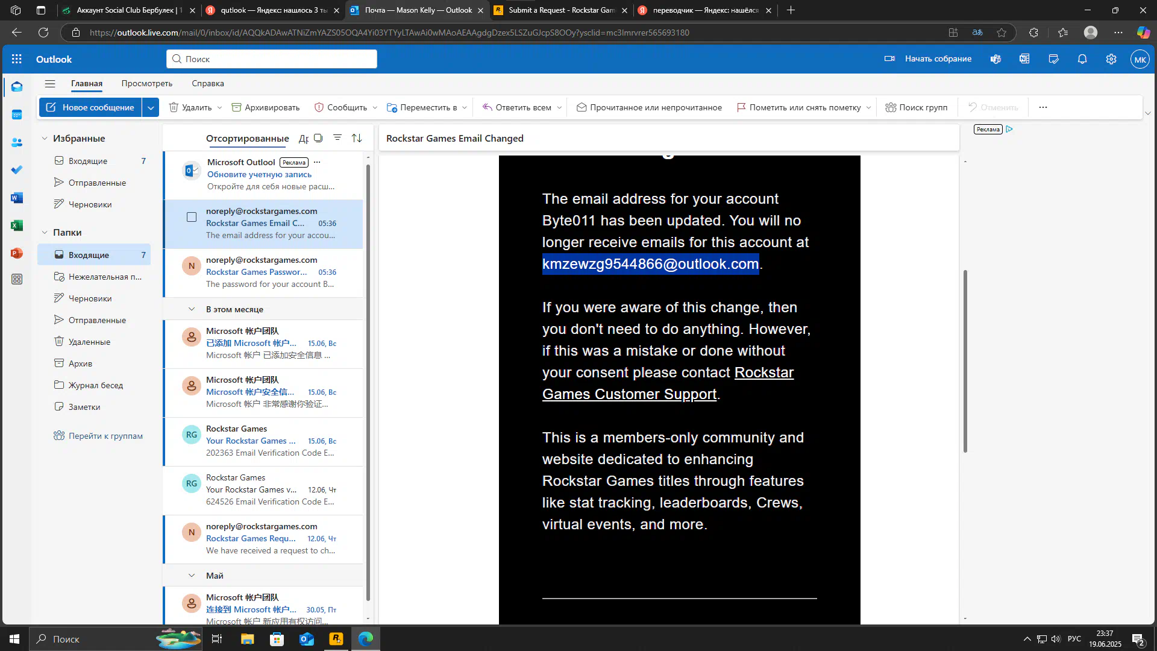The width and height of the screenshot is (1157, 651).
Task: Launch Word from the left rail
Action: click(17, 198)
